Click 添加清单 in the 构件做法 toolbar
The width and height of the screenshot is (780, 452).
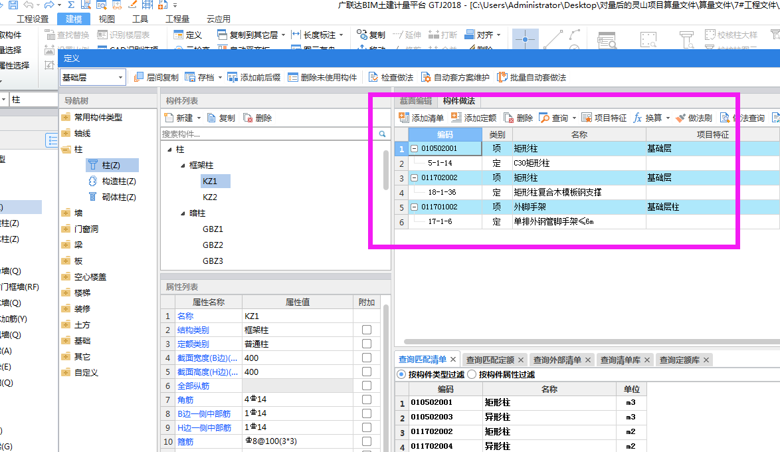421,118
